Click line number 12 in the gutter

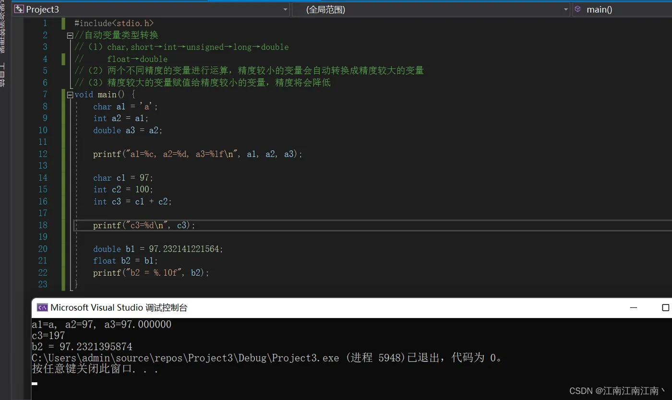coord(43,154)
